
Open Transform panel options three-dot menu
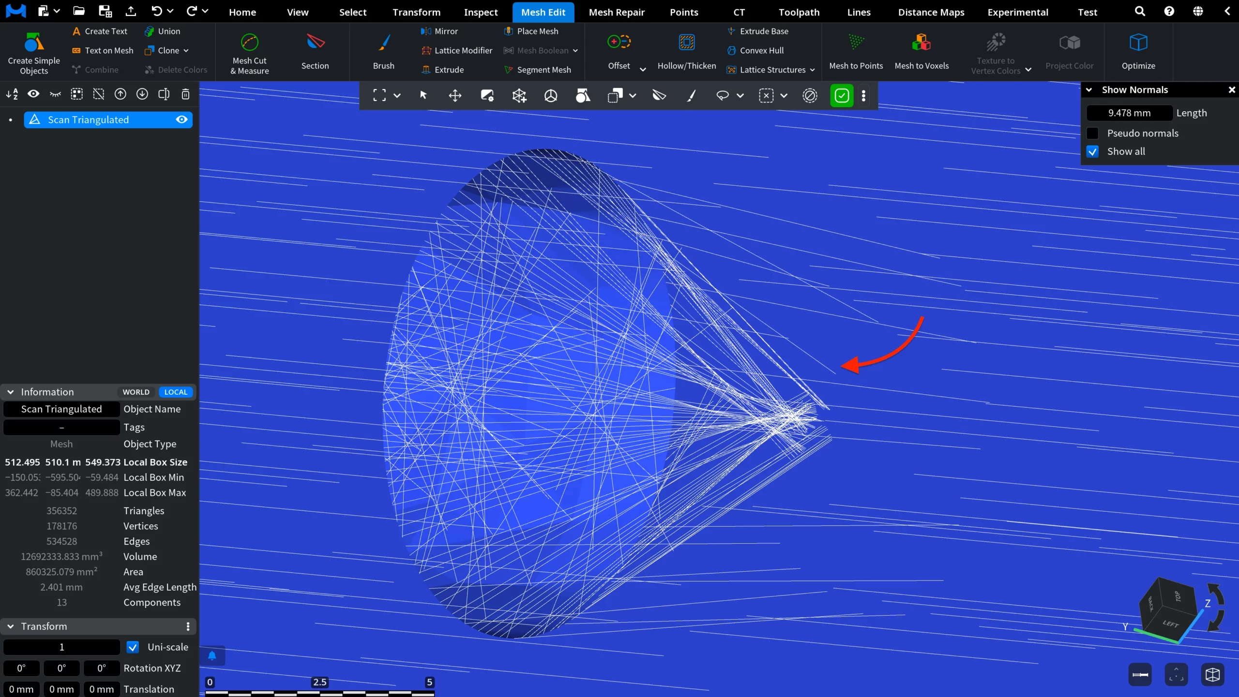coord(188,626)
